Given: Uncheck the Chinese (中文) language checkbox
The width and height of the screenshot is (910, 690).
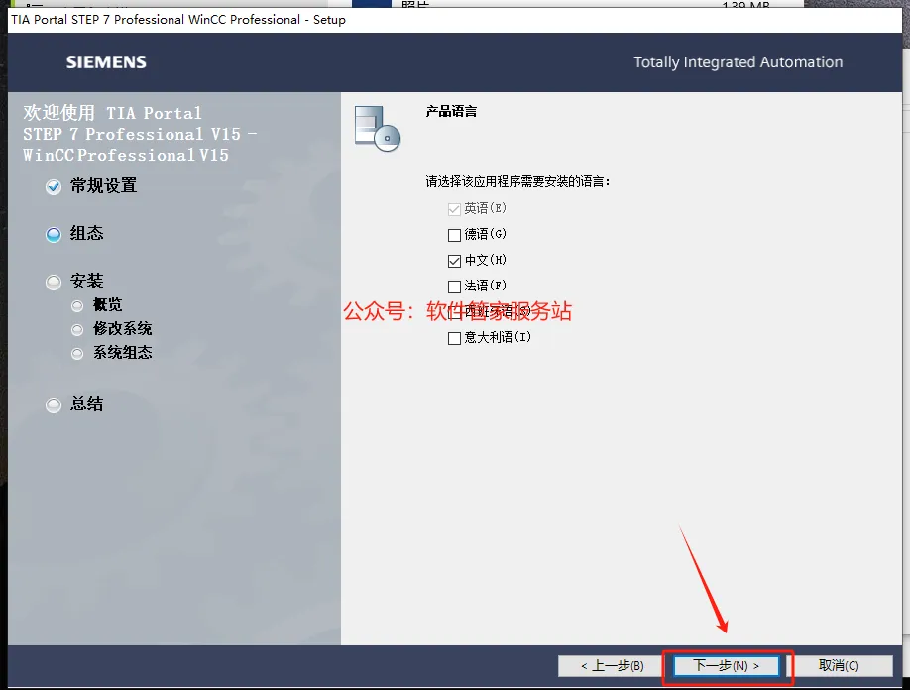Looking at the screenshot, I should 454,261.
